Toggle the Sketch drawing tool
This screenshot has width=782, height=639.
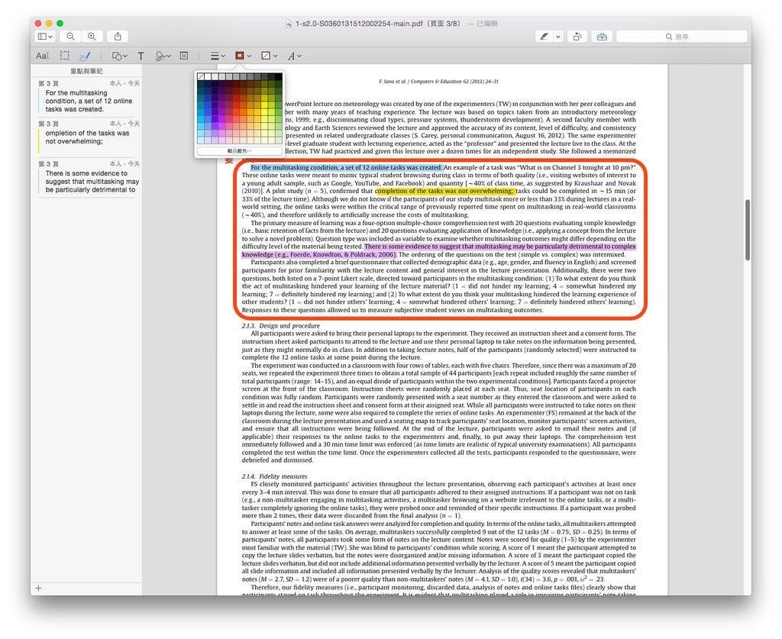85,56
